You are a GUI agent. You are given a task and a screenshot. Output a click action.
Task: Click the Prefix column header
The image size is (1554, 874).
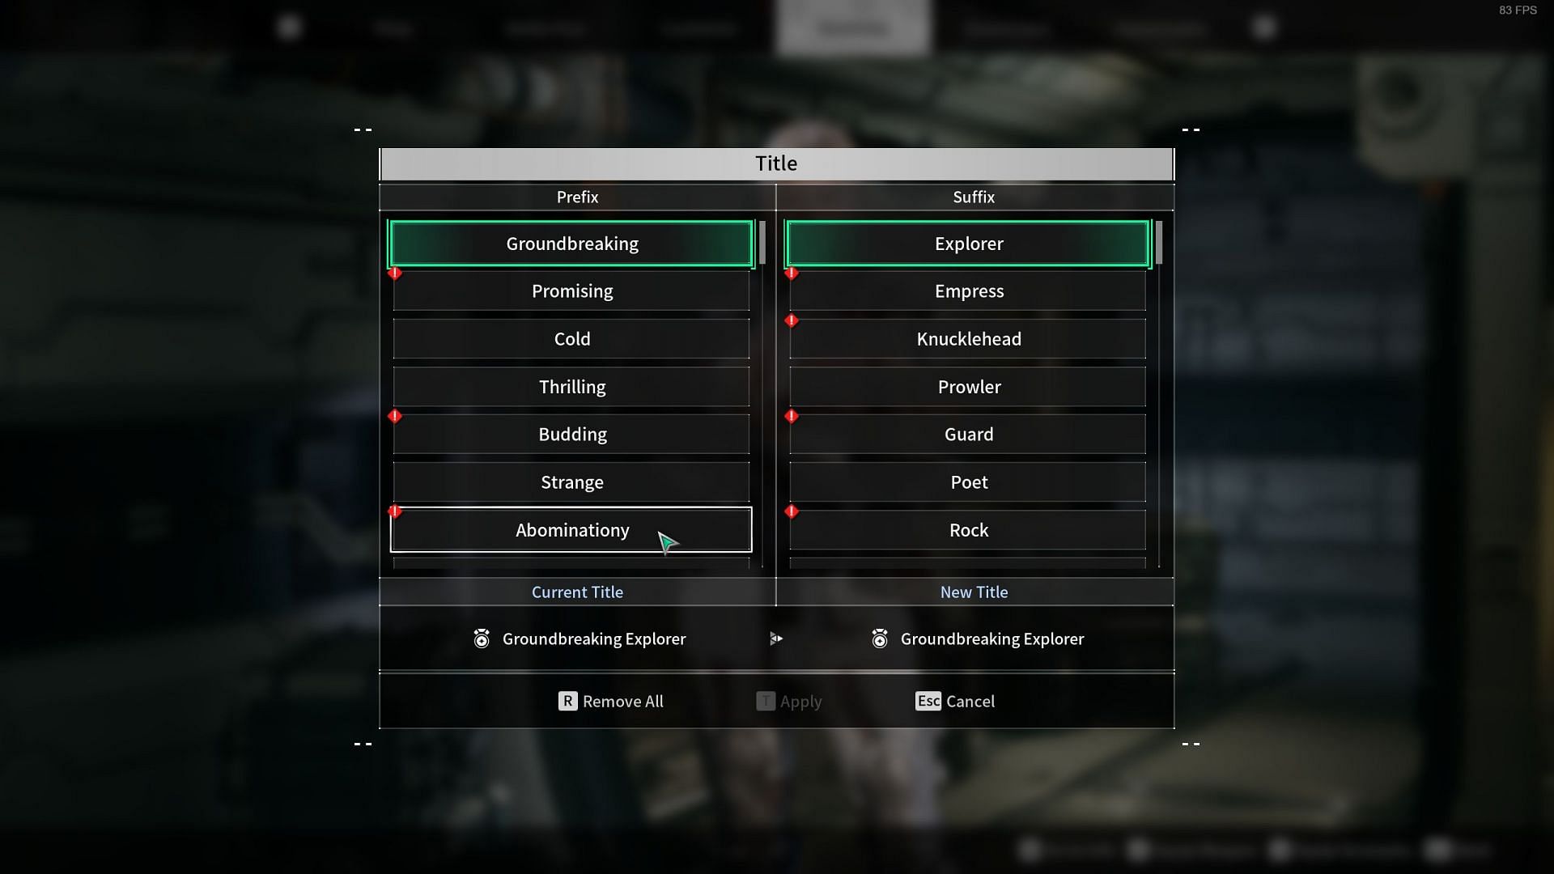[577, 197]
